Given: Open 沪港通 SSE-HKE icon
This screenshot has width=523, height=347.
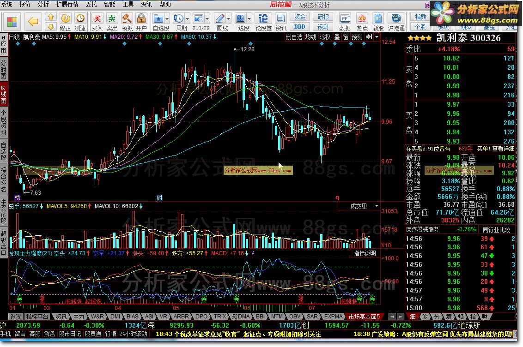Looking at the screenshot, I should pos(396,22).
